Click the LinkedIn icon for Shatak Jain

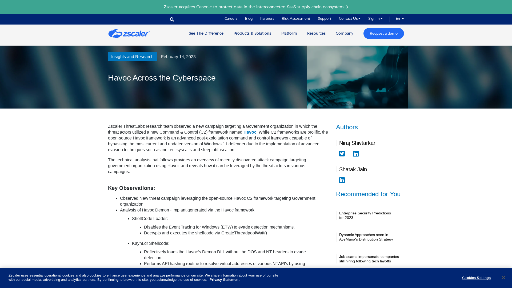(x=342, y=180)
